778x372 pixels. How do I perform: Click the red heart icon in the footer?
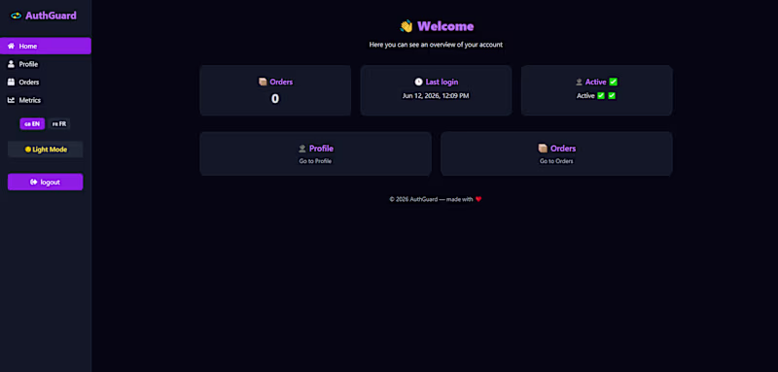tap(478, 199)
